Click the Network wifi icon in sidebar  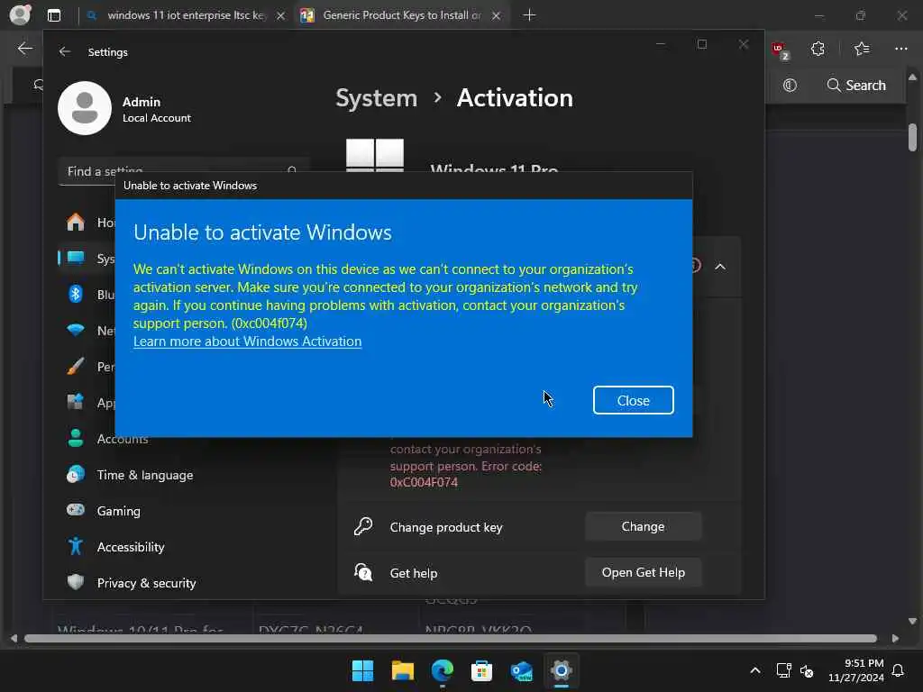point(76,330)
